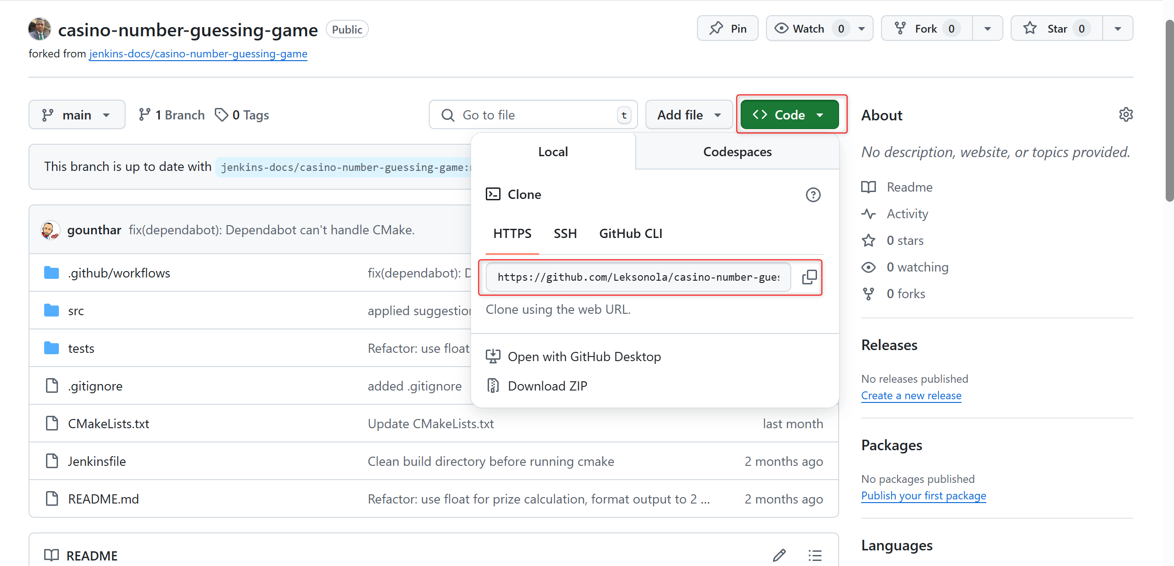Expand the Watch notifications dropdown arrow

(x=862, y=28)
